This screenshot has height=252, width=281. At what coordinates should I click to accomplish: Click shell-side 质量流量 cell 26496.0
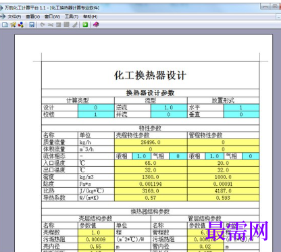coord(151,142)
